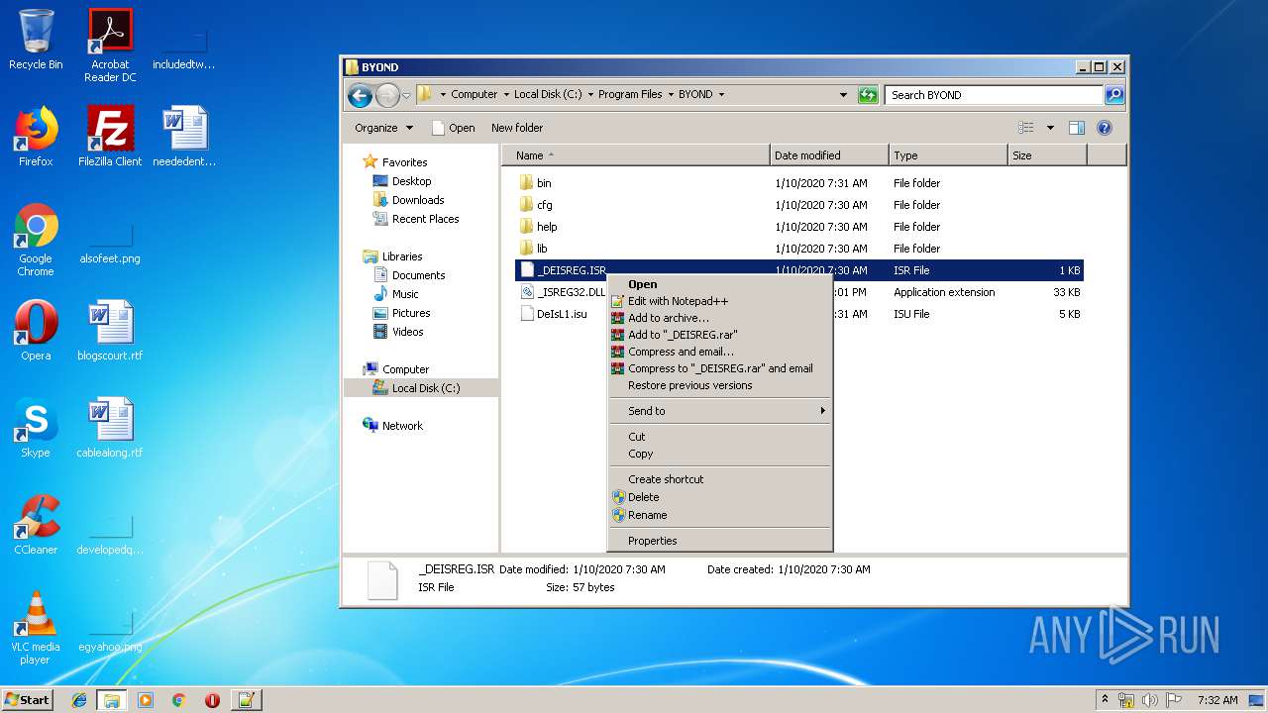Open Windows Media Player taskbar icon
Screen dimensions: 1268x713
146,700
